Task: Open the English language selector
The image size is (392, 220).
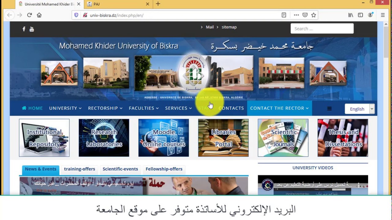Action: (x=360, y=109)
